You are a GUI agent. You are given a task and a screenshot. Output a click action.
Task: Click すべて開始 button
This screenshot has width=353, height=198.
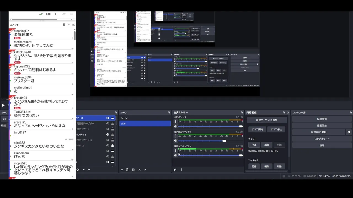click(257, 129)
